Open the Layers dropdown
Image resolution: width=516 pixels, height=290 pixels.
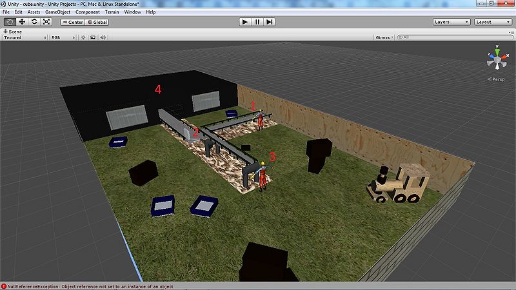(x=451, y=22)
